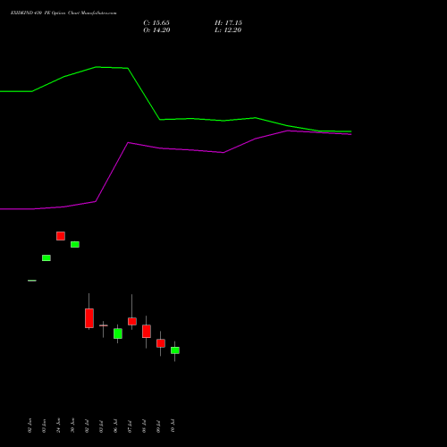Click the open value O: 14.20
The height and width of the screenshot is (447, 447).
coord(156,30)
